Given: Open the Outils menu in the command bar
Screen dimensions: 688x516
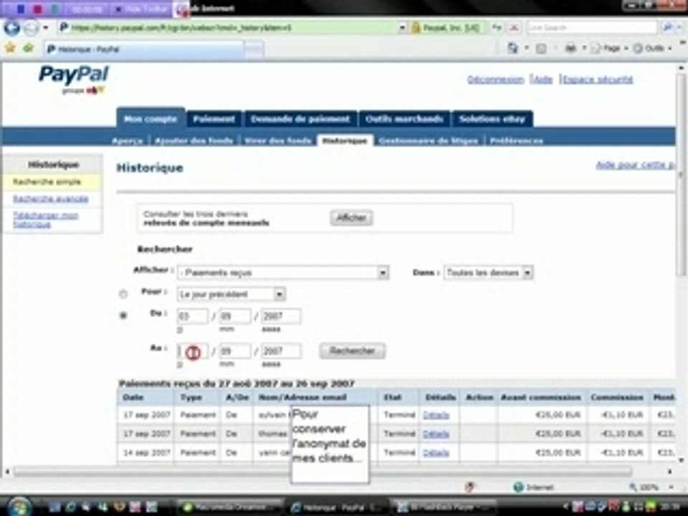Looking at the screenshot, I should [x=652, y=48].
